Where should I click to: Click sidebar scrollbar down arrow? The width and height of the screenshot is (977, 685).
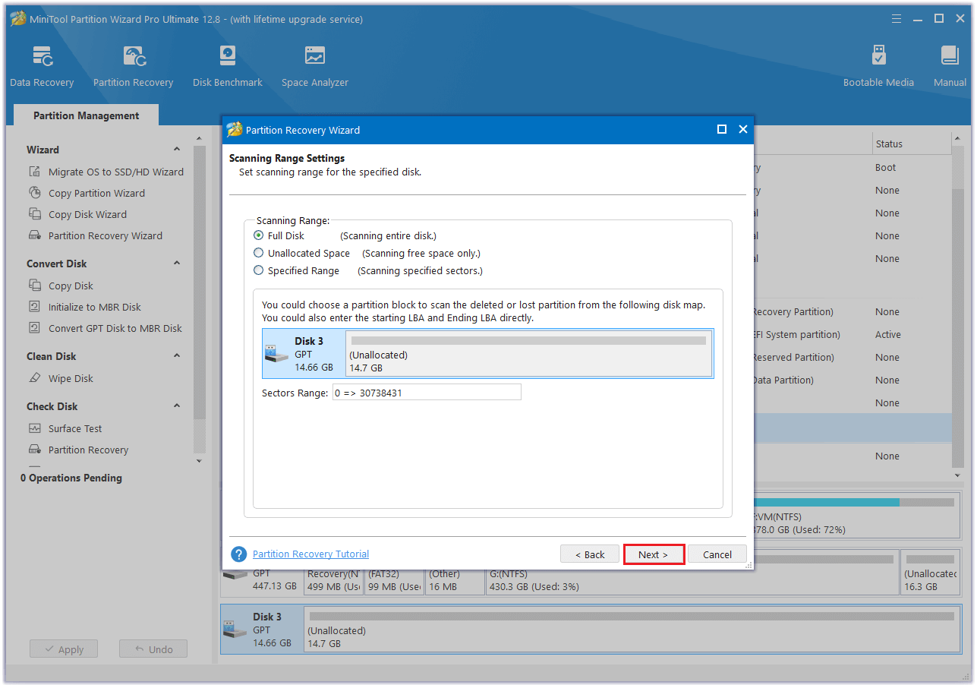(x=200, y=460)
